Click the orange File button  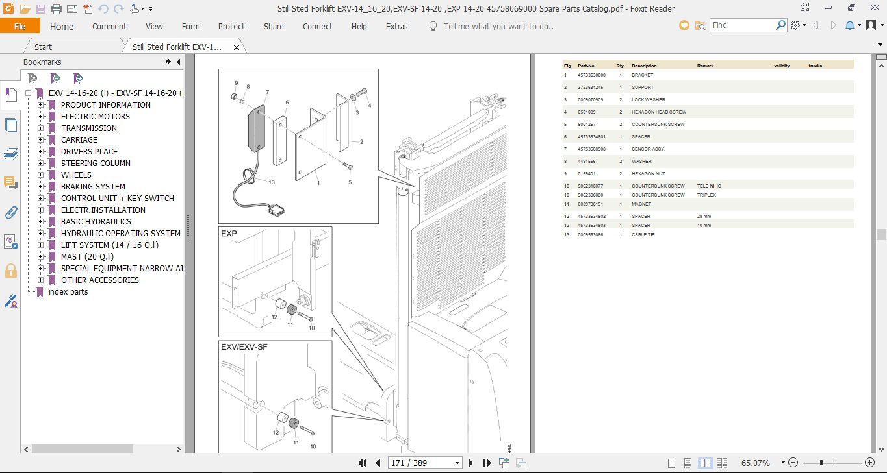pos(20,26)
